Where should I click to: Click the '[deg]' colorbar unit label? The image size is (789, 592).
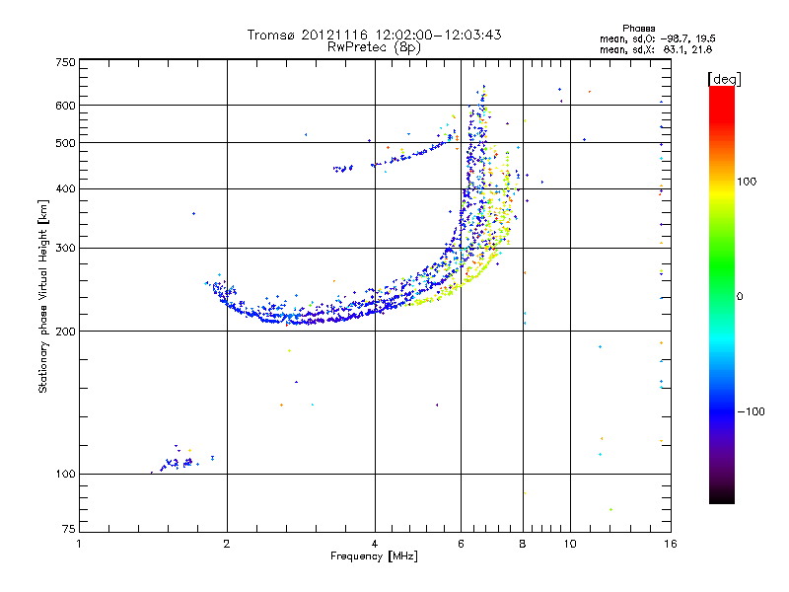724,79
